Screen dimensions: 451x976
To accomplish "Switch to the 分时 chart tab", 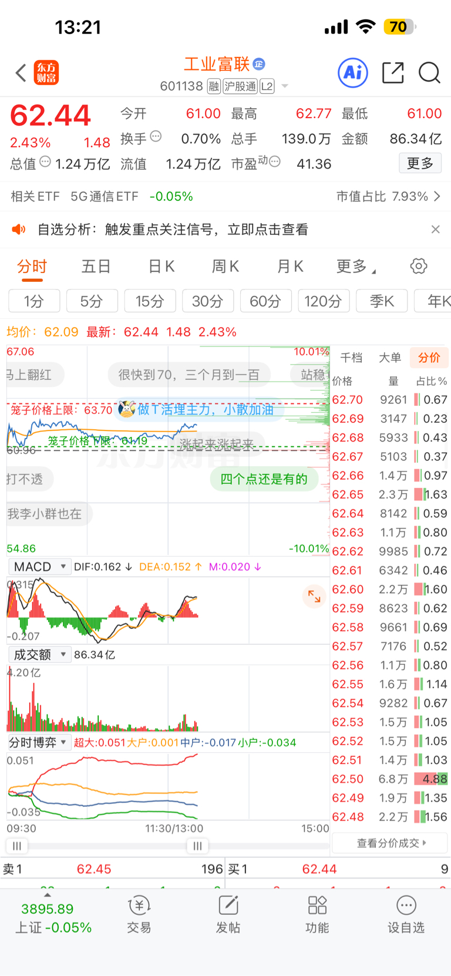I will point(32,267).
